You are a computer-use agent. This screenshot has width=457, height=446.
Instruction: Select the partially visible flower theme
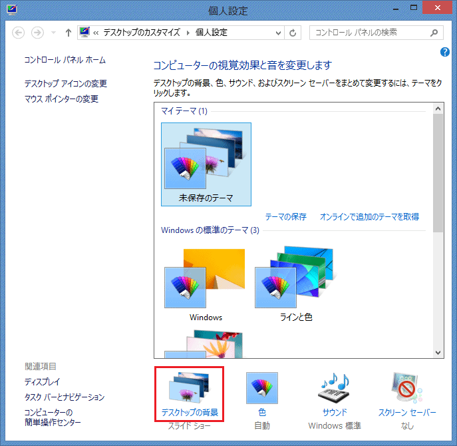pyautogui.click(x=204, y=344)
